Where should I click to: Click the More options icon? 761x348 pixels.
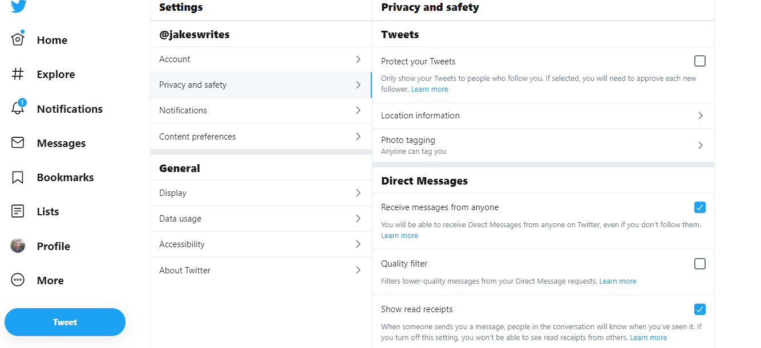point(18,280)
